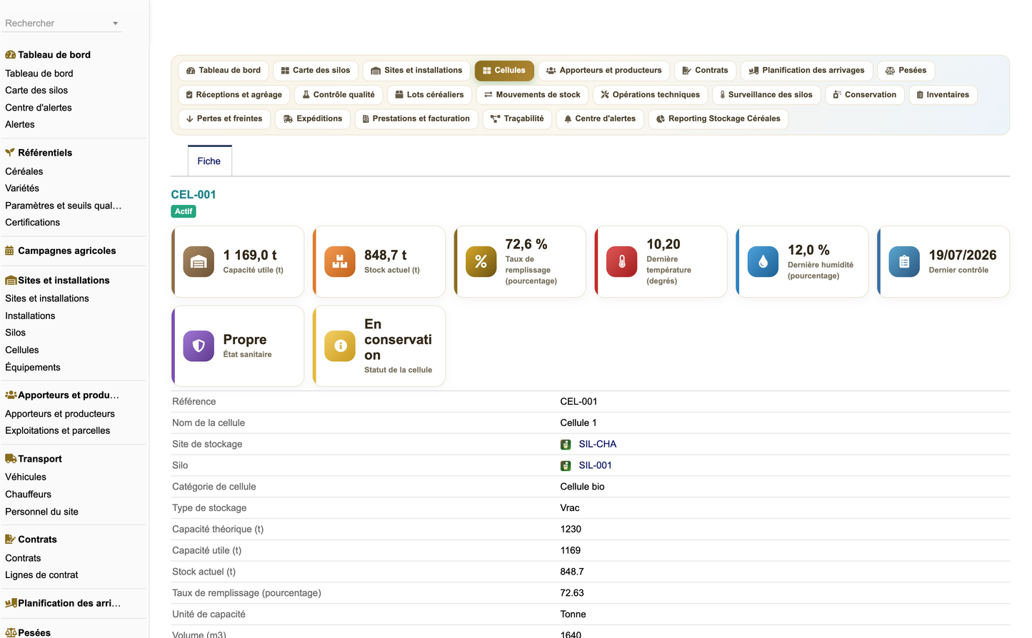
Task: Open Mouvements de stock
Action: click(532, 95)
